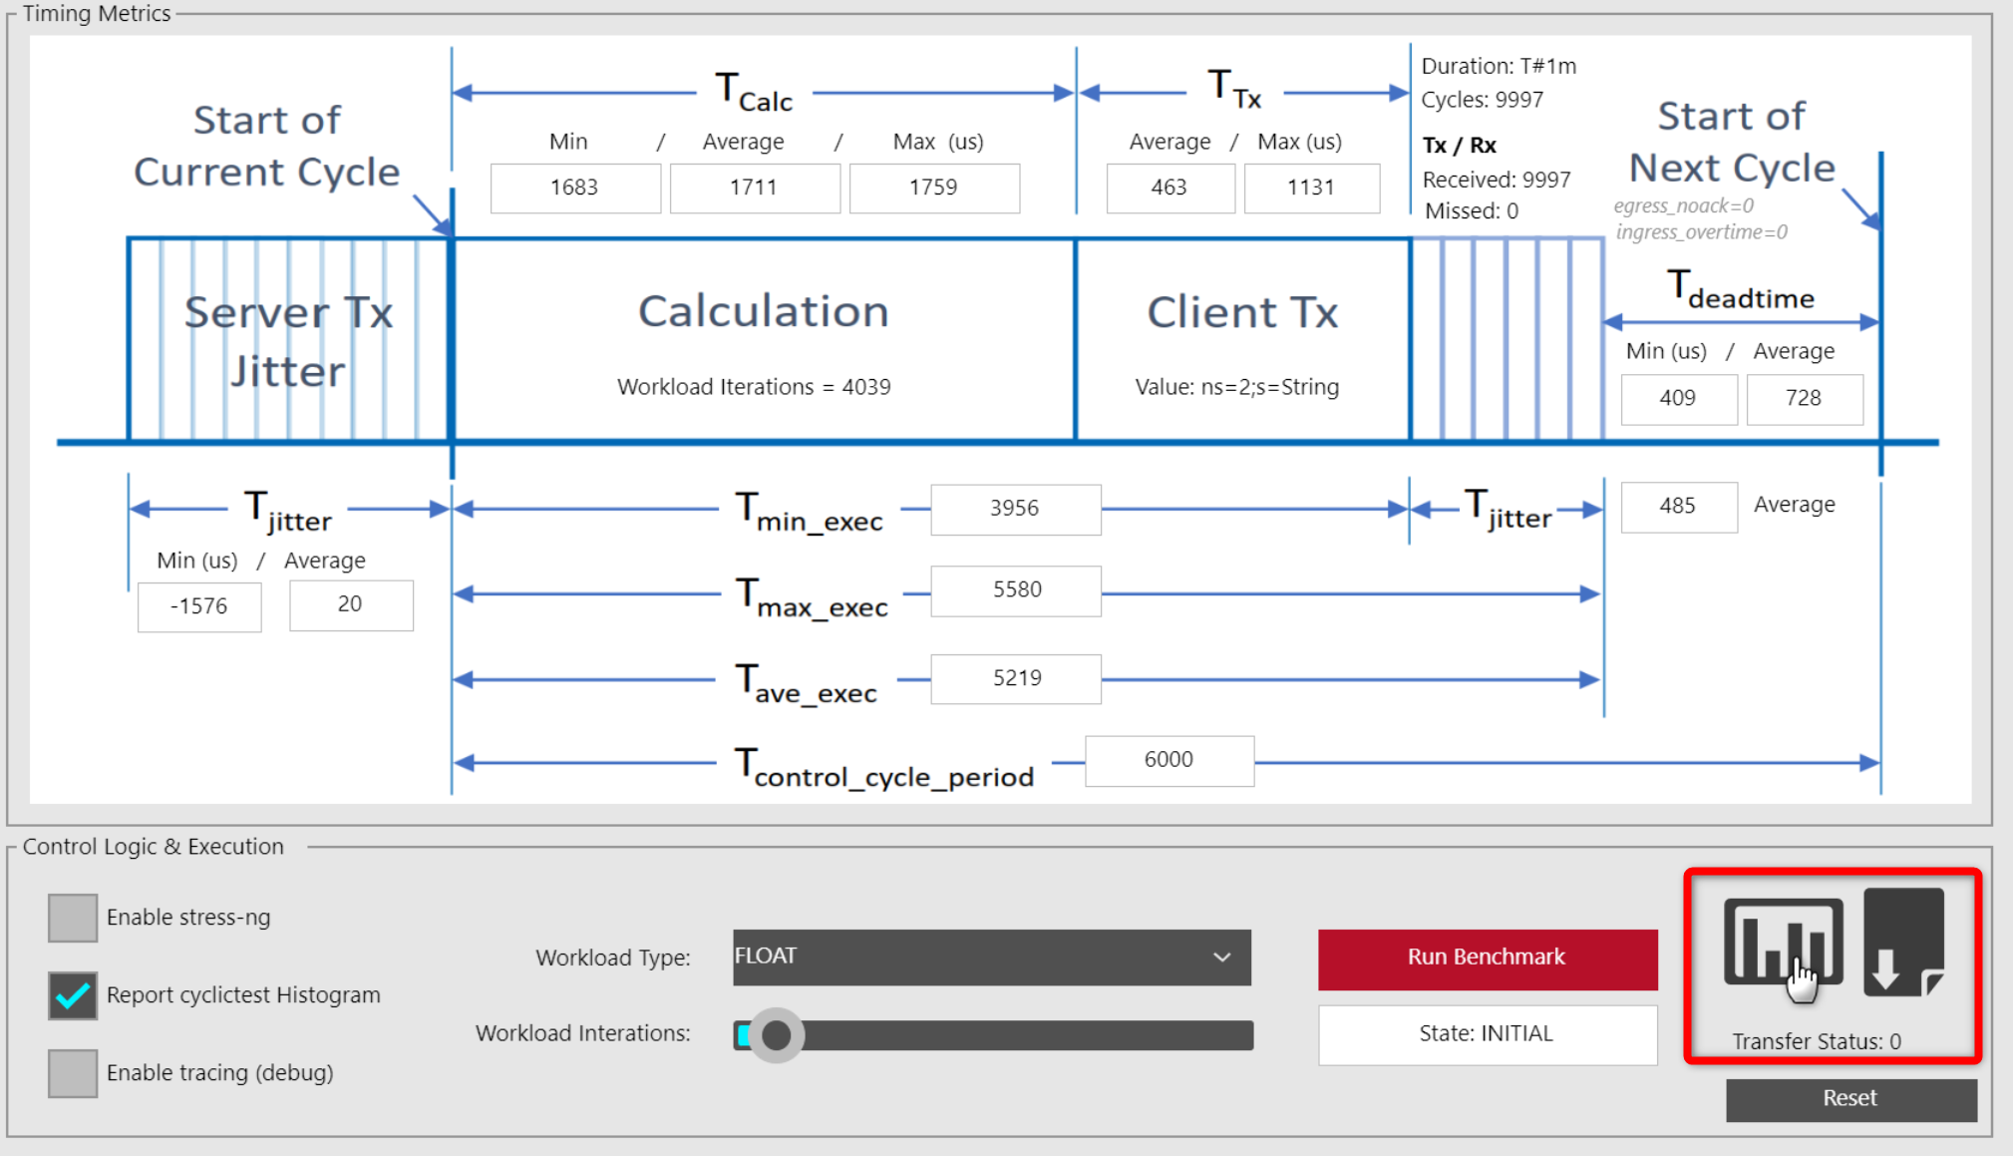Select the TTx Max value 1131
The image size is (2013, 1156).
[x=1312, y=188]
